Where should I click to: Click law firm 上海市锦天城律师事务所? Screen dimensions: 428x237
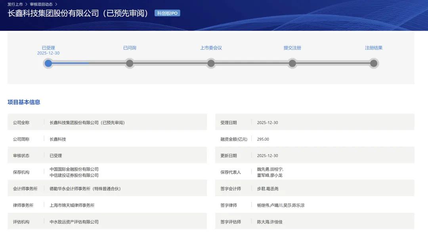click(x=72, y=205)
